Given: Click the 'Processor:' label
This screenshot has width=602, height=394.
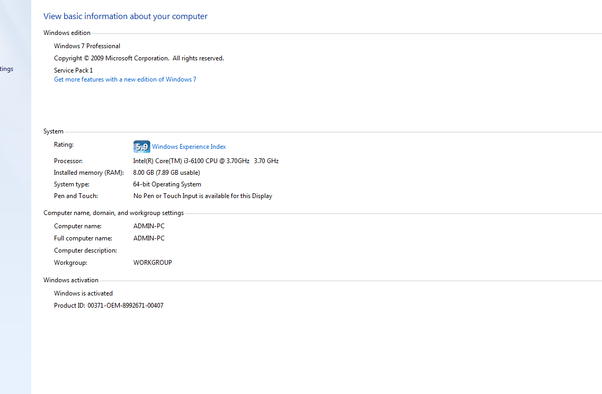Looking at the screenshot, I should [x=68, y=162].
